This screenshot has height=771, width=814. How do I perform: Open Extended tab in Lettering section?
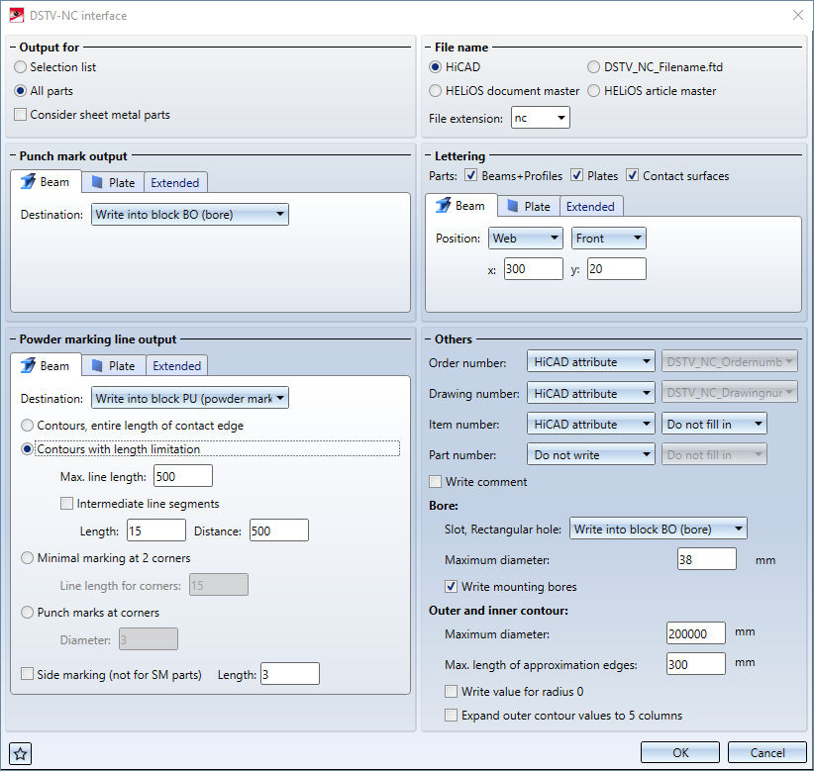click(591, 207)
